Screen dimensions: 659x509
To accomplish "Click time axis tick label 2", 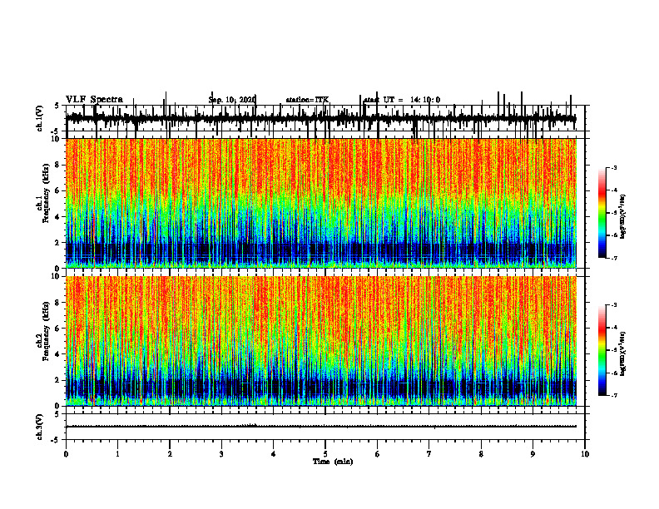I will pyautogui.click(x=170, y=454).
